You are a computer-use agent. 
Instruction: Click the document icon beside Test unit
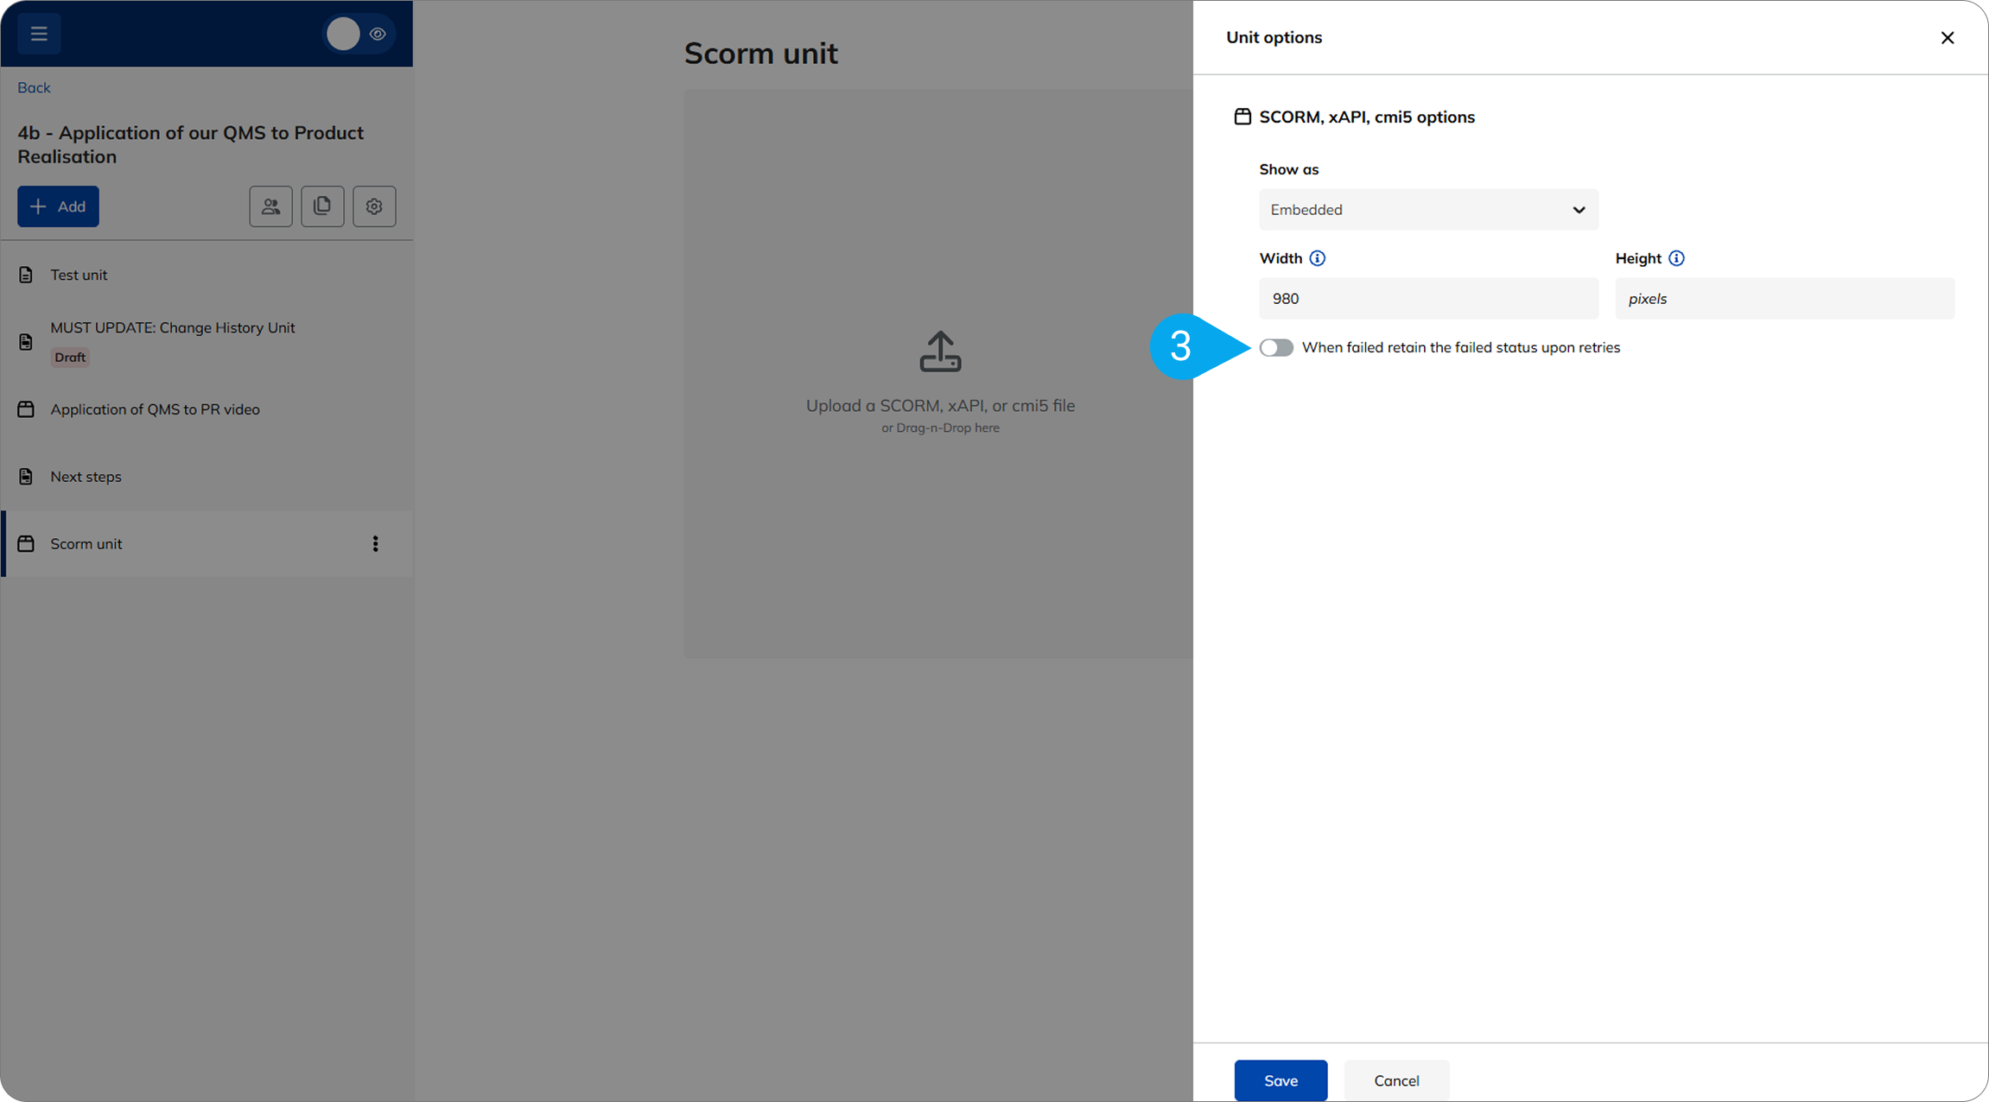26,275
